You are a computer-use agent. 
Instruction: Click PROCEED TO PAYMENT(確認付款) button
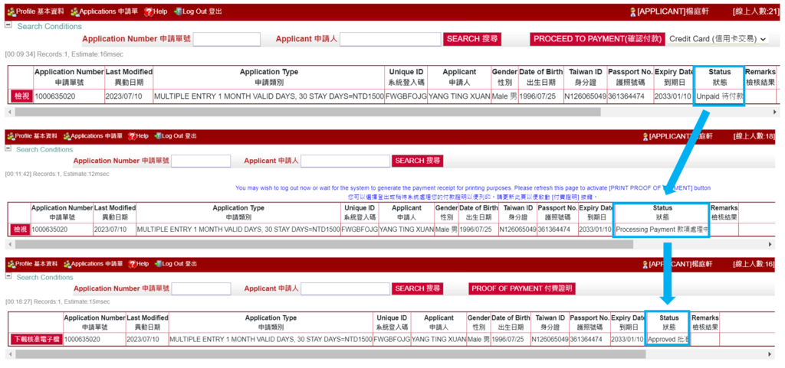coord(598,39)
